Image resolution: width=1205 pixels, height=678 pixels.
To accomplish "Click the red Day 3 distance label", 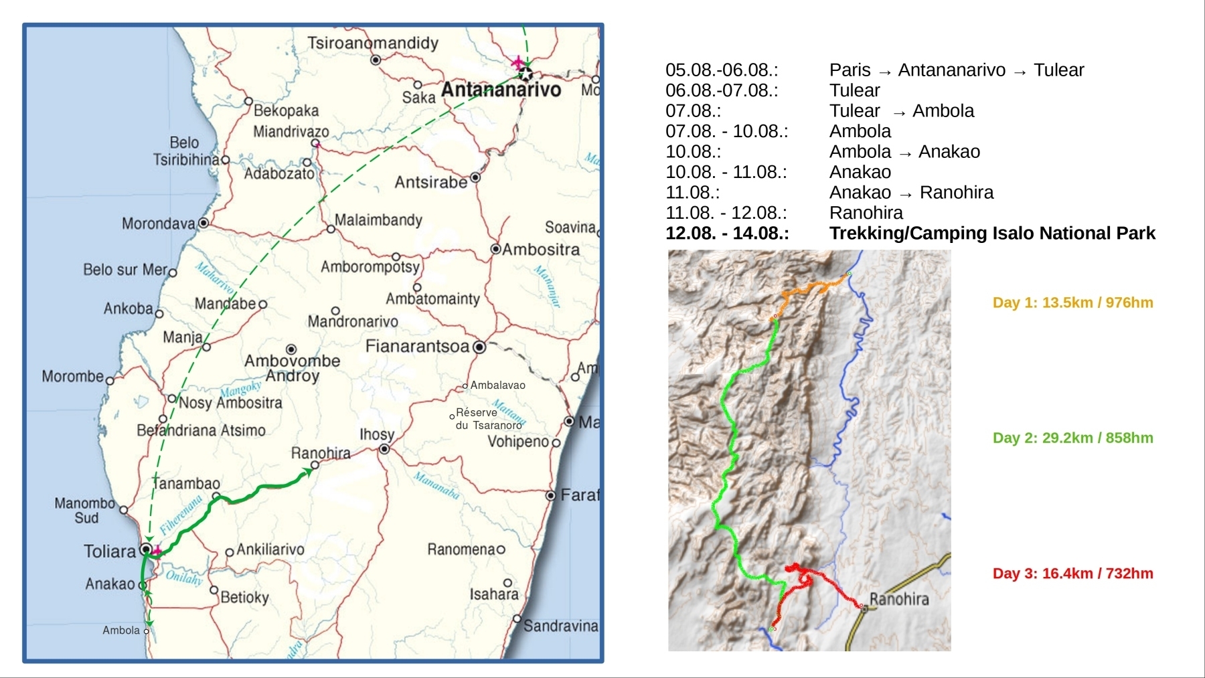I will pos(1072,574).
